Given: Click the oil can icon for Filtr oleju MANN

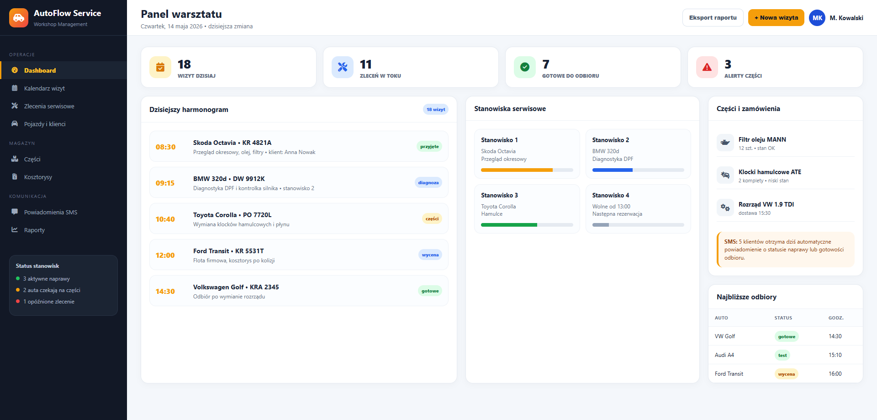Looking at the screenshot, I should (725, 143).
